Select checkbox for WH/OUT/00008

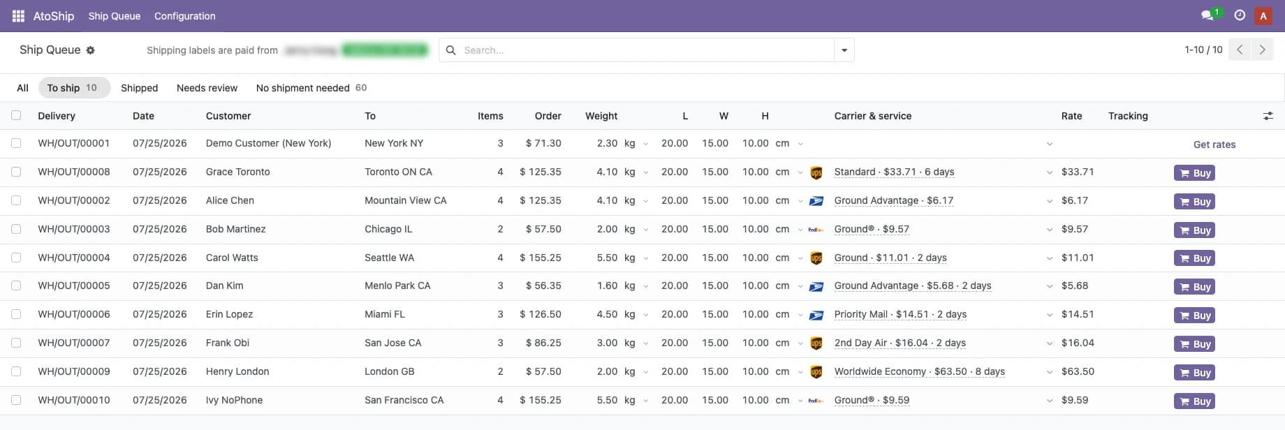[x=16, y=172]
